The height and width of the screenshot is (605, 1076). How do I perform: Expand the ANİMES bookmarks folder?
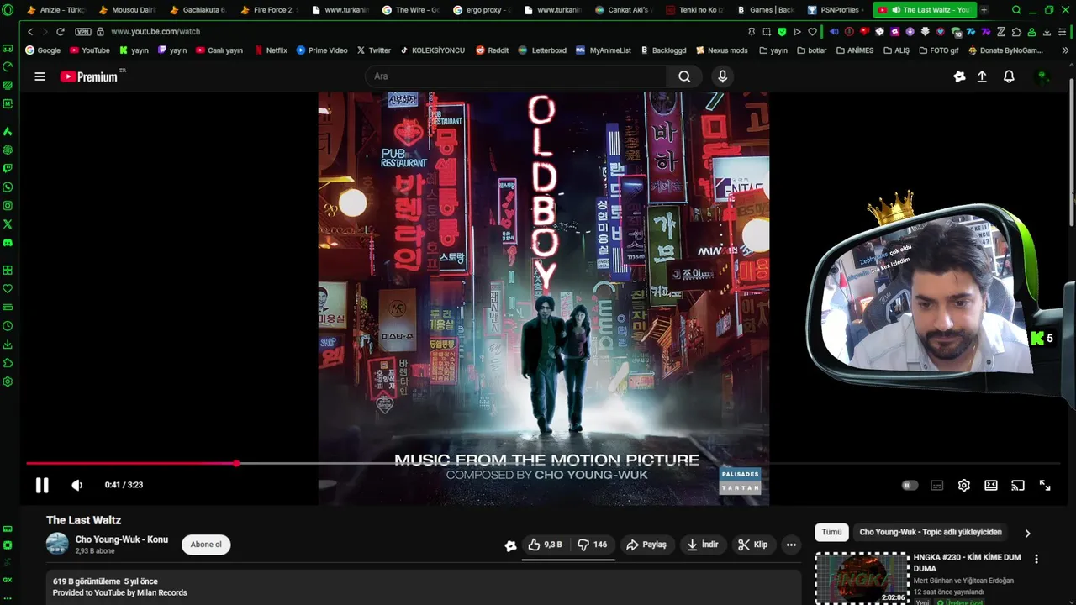[854, 50]
